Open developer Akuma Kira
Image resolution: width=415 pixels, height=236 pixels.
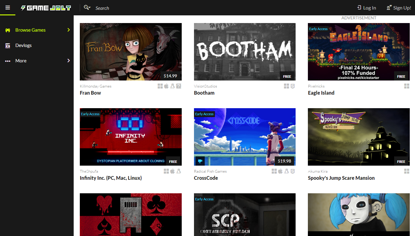coord(318,171)
